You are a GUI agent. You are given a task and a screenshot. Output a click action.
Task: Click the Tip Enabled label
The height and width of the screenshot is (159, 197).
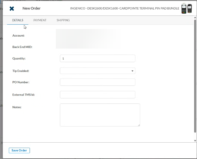click(21, 71)
